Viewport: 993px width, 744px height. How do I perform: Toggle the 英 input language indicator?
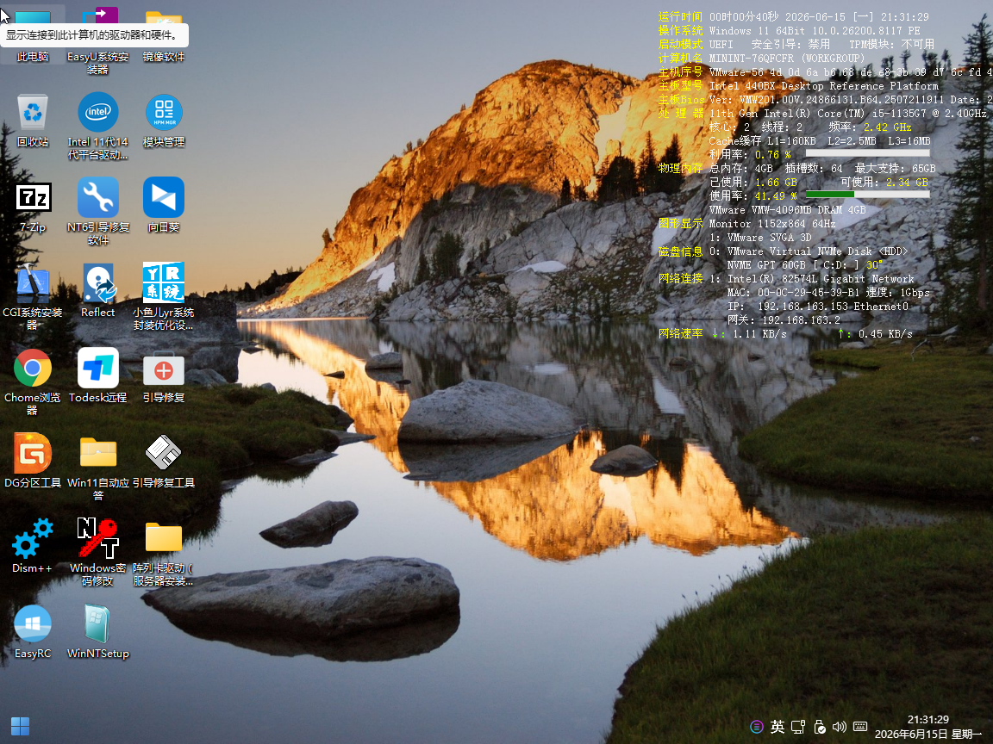pos(778,727)
